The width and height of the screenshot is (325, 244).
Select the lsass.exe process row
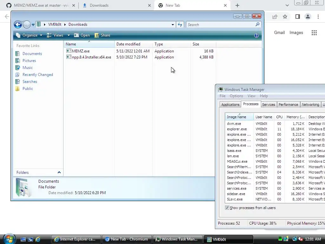(275, 151)
